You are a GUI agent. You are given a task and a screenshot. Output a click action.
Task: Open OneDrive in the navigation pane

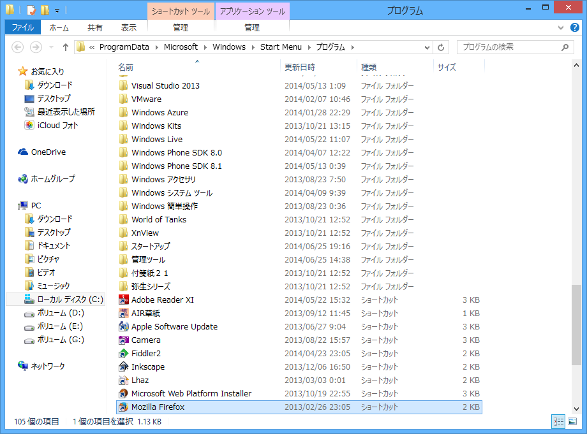(x=48, y=152)
